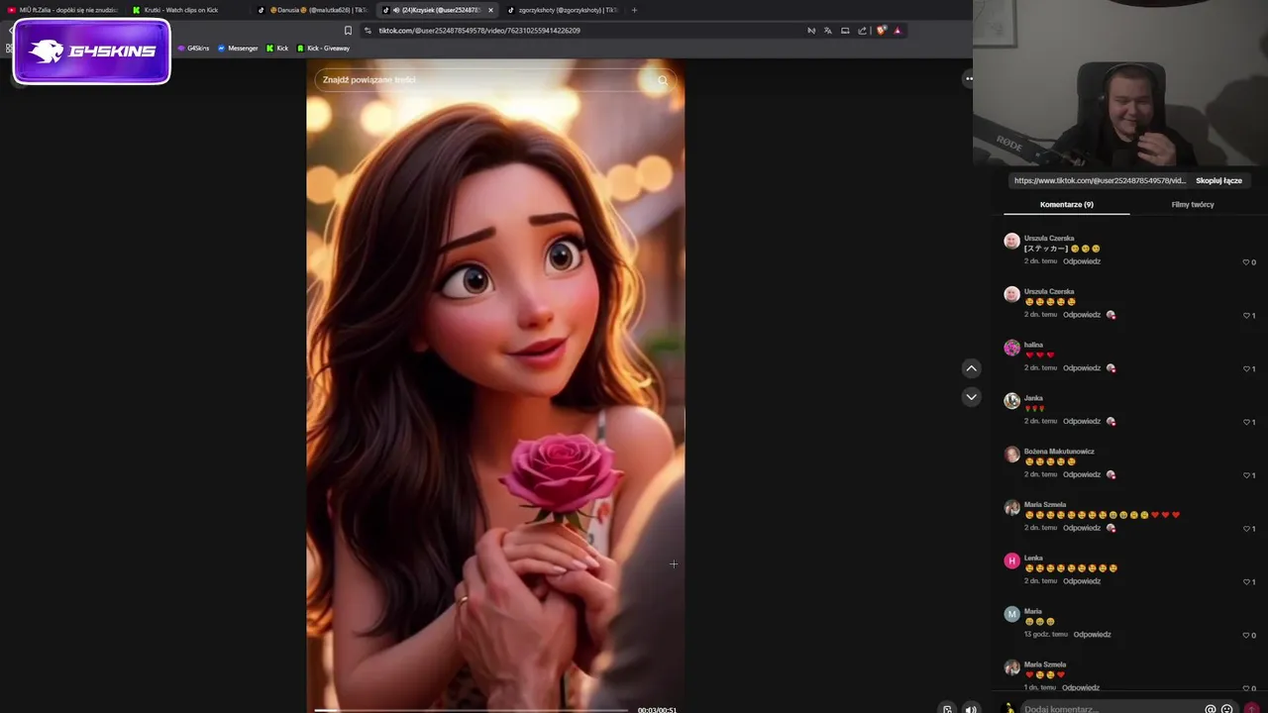The image size is (1268, 713).
Task: Reply to Janka via Odpowiedz
Action: pyautogui.click(x=1082, y=421)
